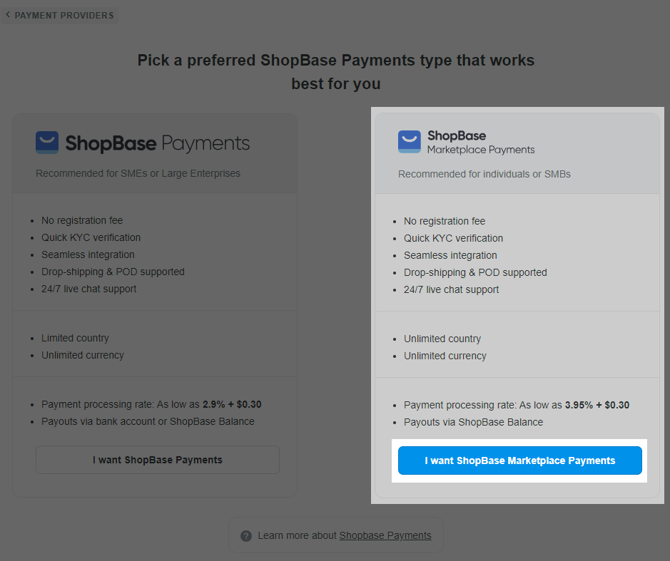Click the question mark help icon
The image size is (670, 561).
(x=246, y=536)
